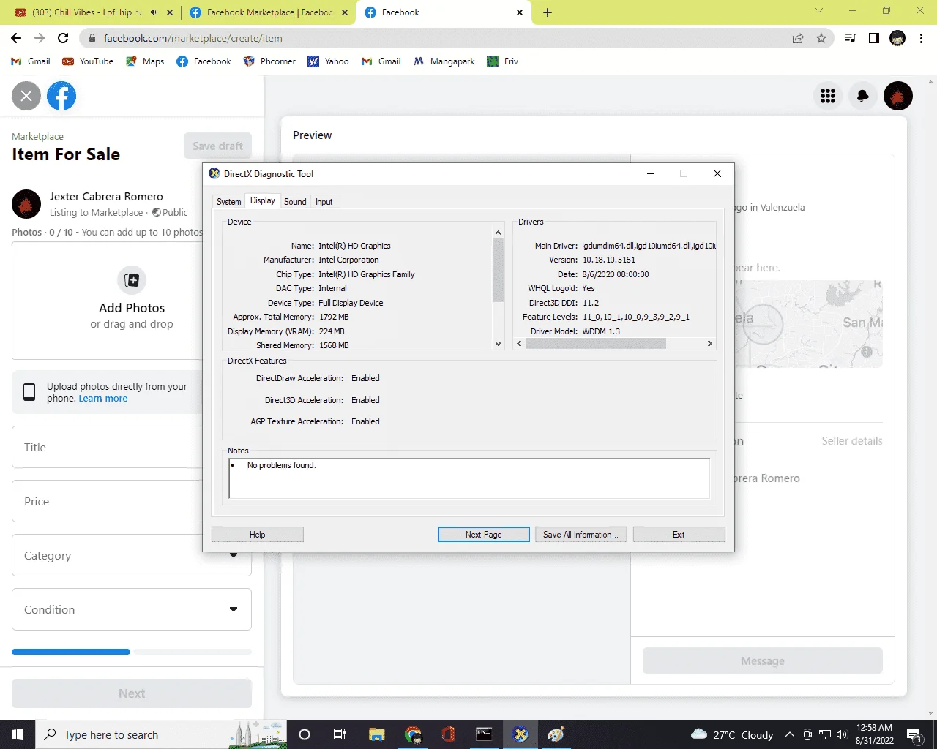This screenshot has width=937, height=749.
Task: Open a new Chrome tab
Action: click(x=548, y=12)
